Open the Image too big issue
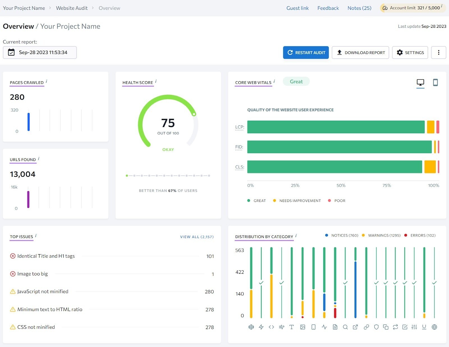449x347 pixels. (33, 274)
